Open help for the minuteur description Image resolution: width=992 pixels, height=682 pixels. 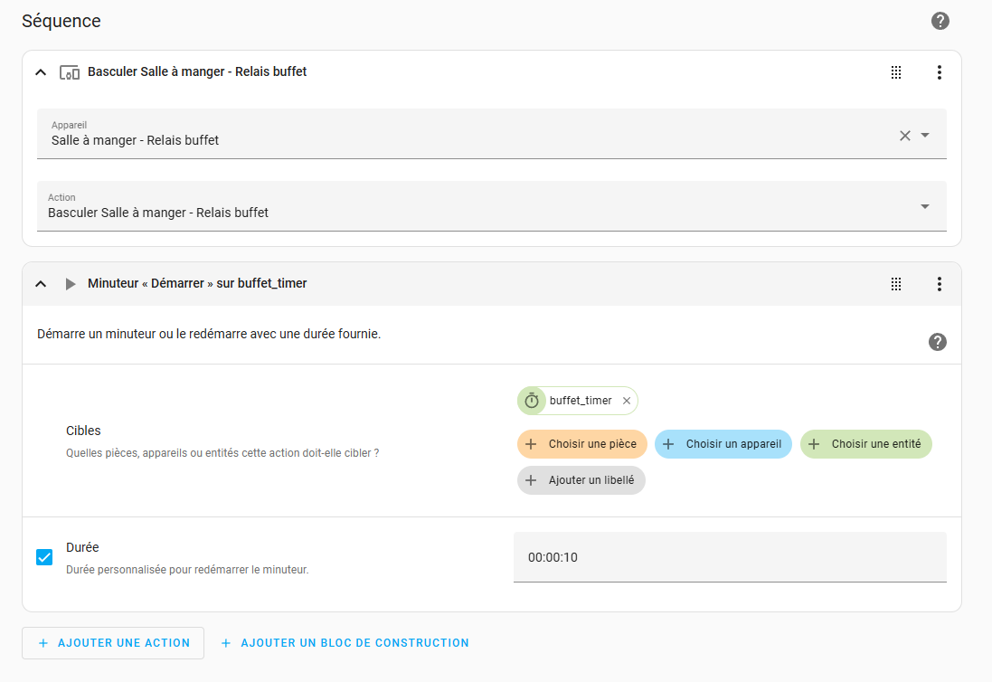[x=938, y=342]
